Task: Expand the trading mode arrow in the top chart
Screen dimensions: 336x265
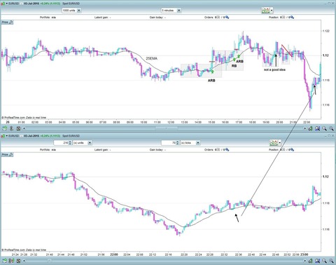Action: coord(272,11)
